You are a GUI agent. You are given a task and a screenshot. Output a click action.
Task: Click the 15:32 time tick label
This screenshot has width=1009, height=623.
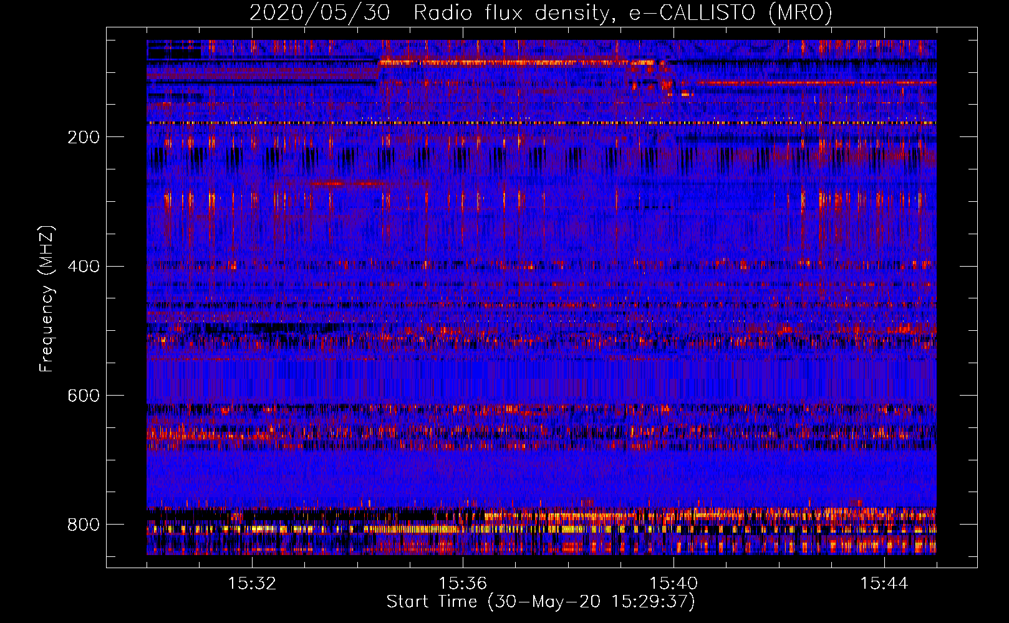click(x=252, y=584)
